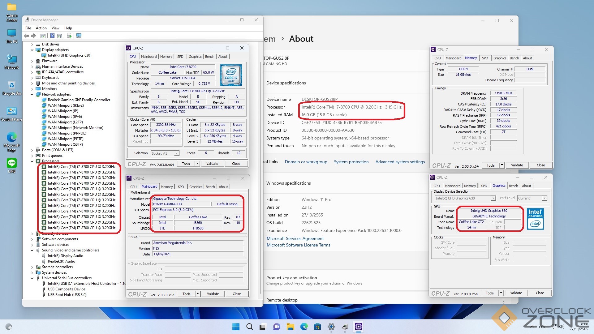
Task: Switch to the Bench tab in the Graphics tab window
Action: click(x=513, y=186)
